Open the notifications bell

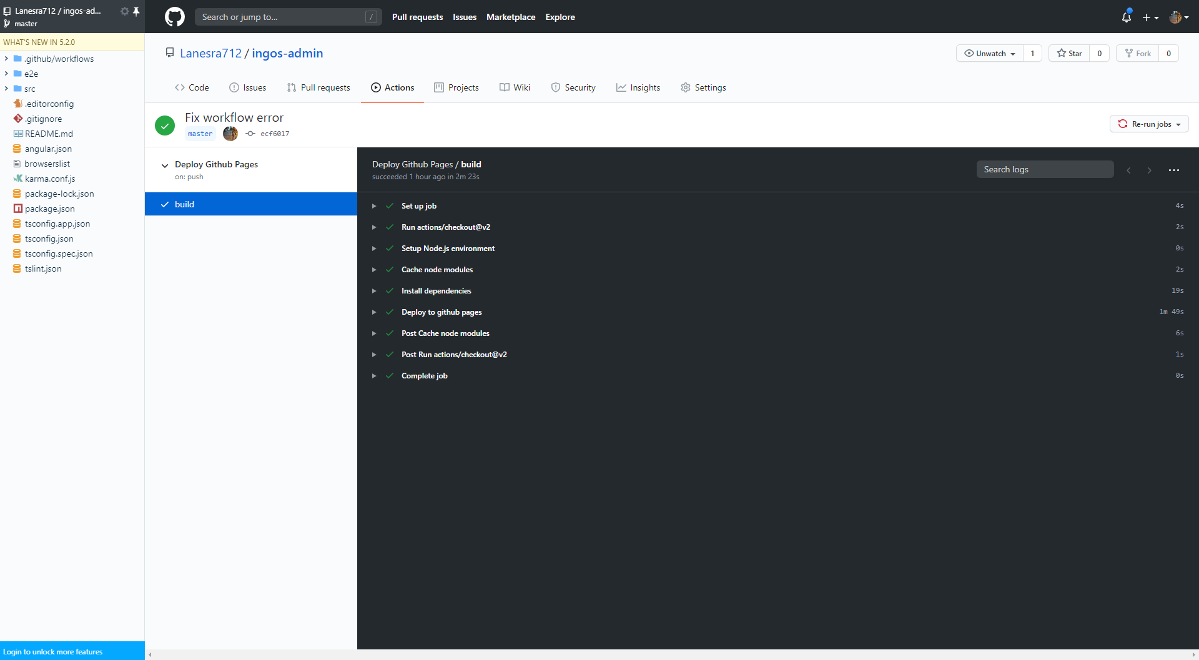[x=1126, y=17]
